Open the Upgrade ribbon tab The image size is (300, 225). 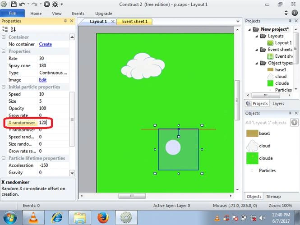point(104,14)
